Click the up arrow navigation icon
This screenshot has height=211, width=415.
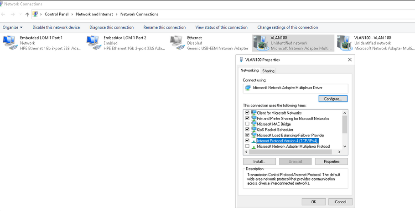(27, 15)
